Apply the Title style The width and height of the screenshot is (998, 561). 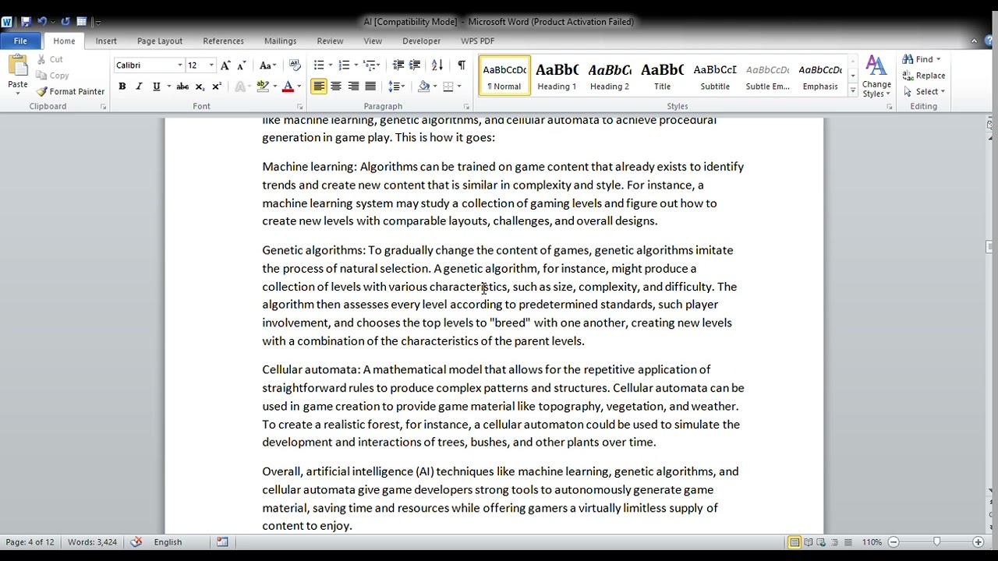(662, 76)
